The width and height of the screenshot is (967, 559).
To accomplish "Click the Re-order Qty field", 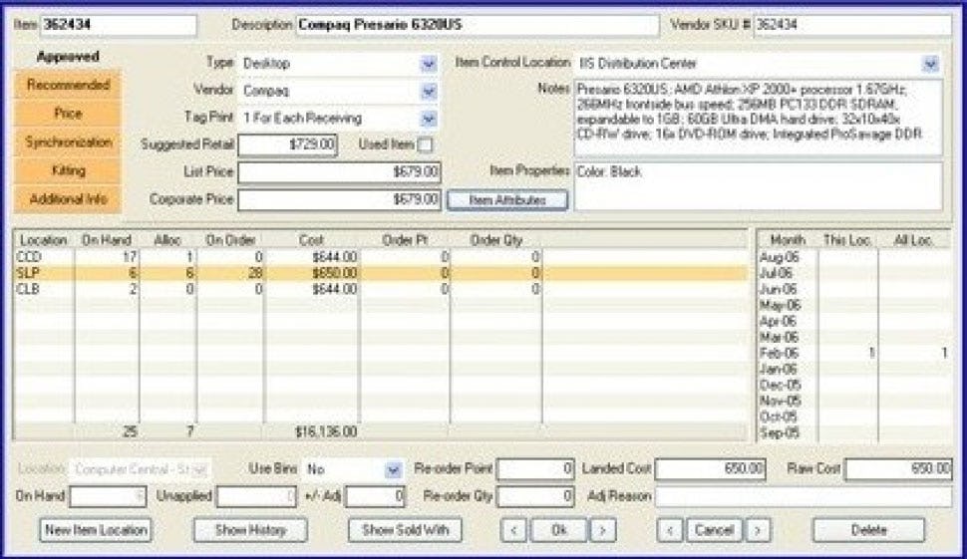I will coord(535,496).
